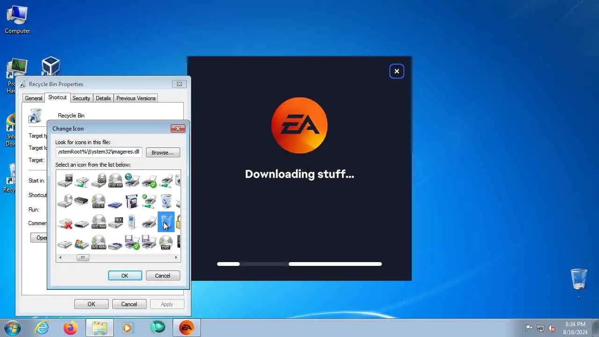Image resolution: width=599 pixels, height=337 pixels.
Task: Pick the printer with floppy and green check
Action: point(132,243)
